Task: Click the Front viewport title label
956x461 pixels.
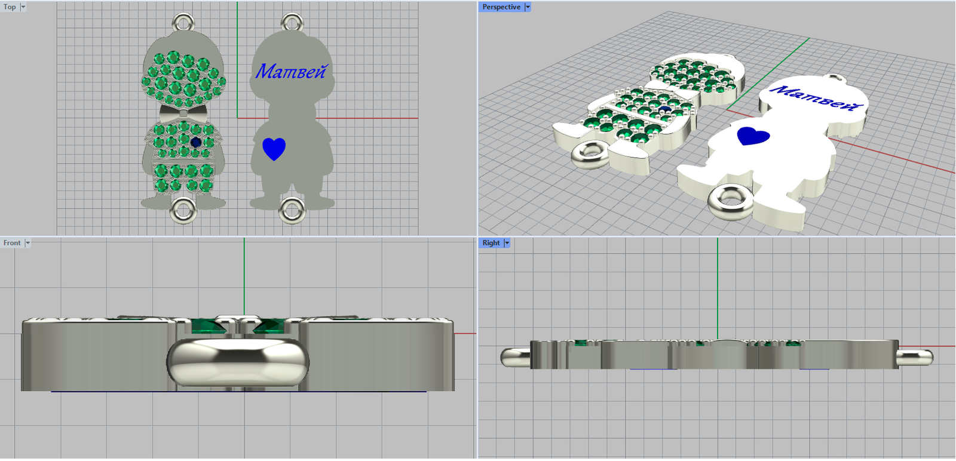Action: point(12,243)
